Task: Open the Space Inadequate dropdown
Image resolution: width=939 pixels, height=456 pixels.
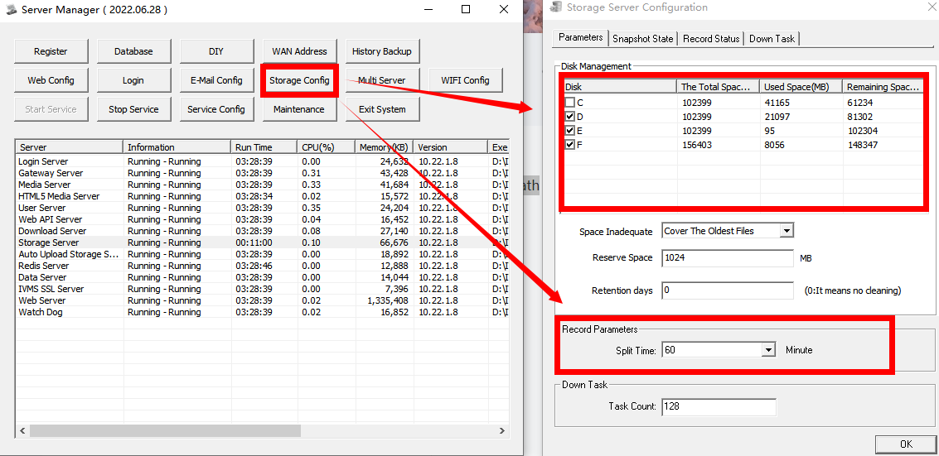Action: coord(787,231)
